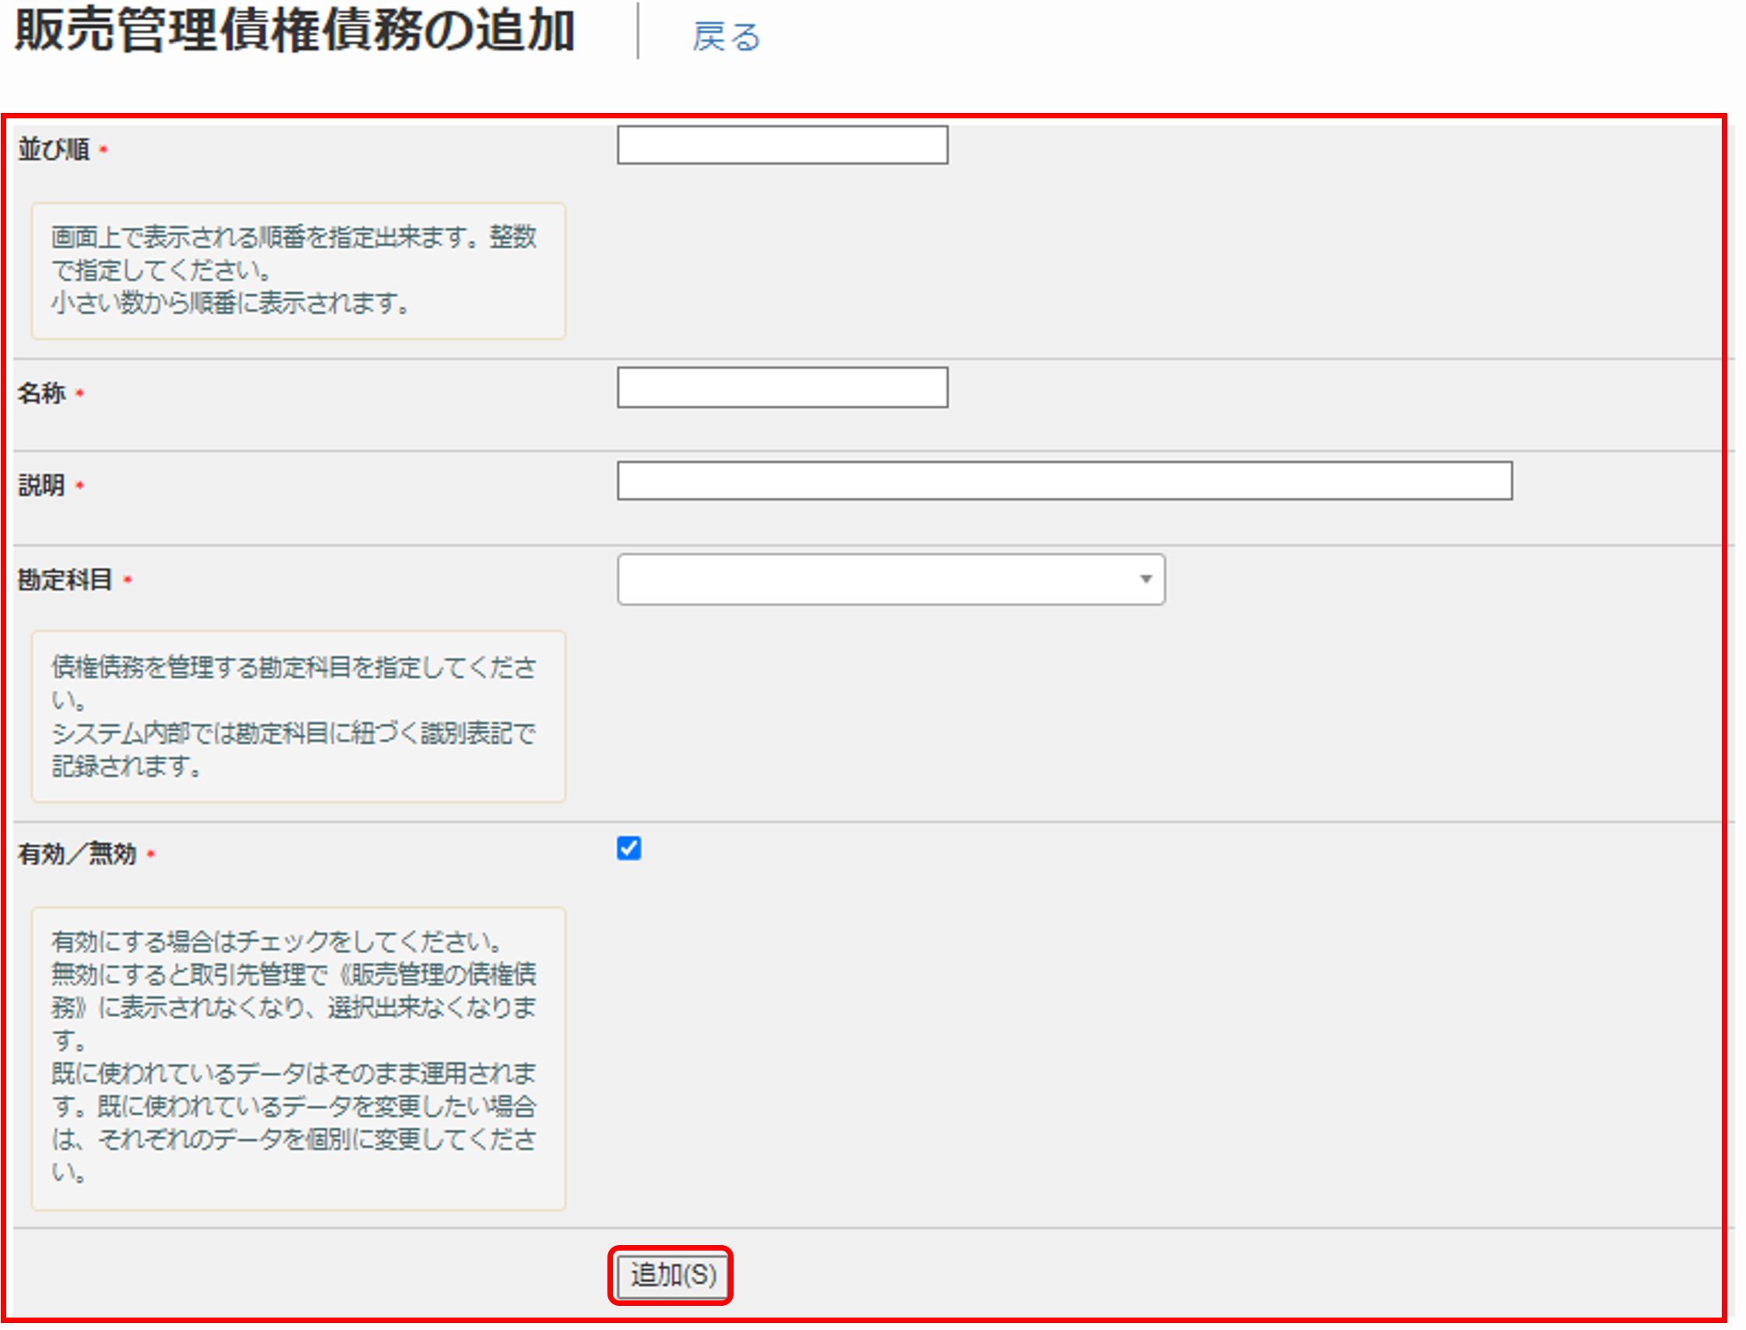Select the 説明 label text

(41, 484)
